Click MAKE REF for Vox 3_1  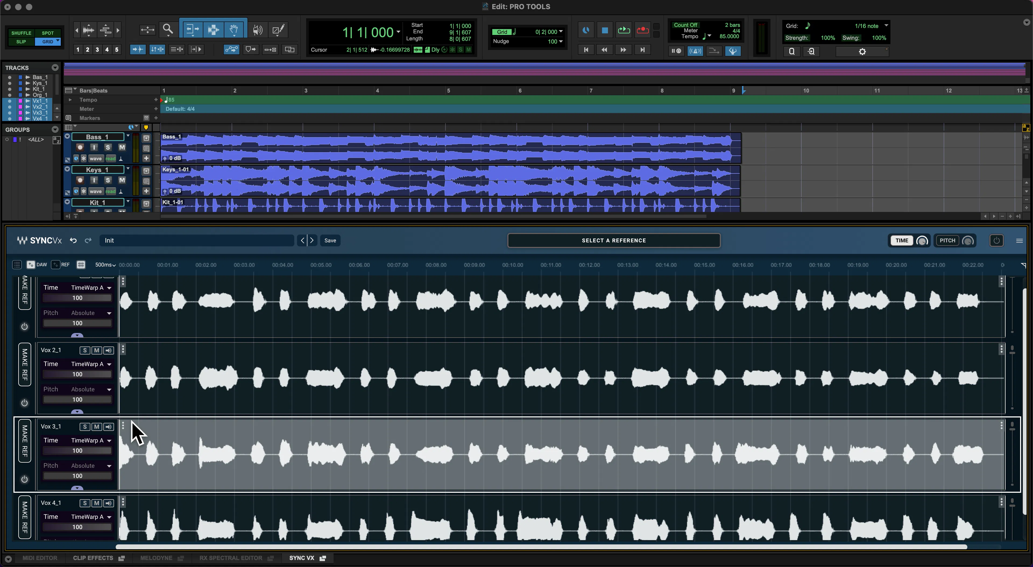[x=24, y=441]
